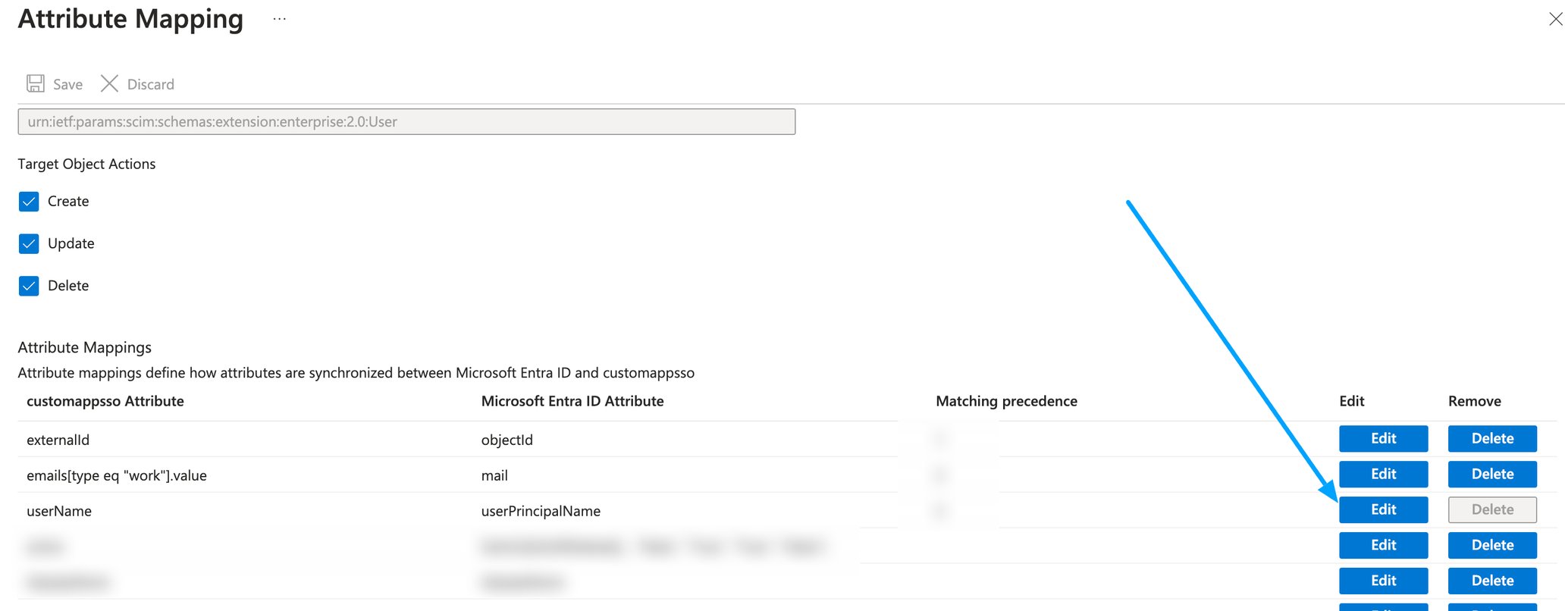1565x611 pixels.
Task: Edit the emails[type eq "work"].value mapping
Action: coord(1382,474)
